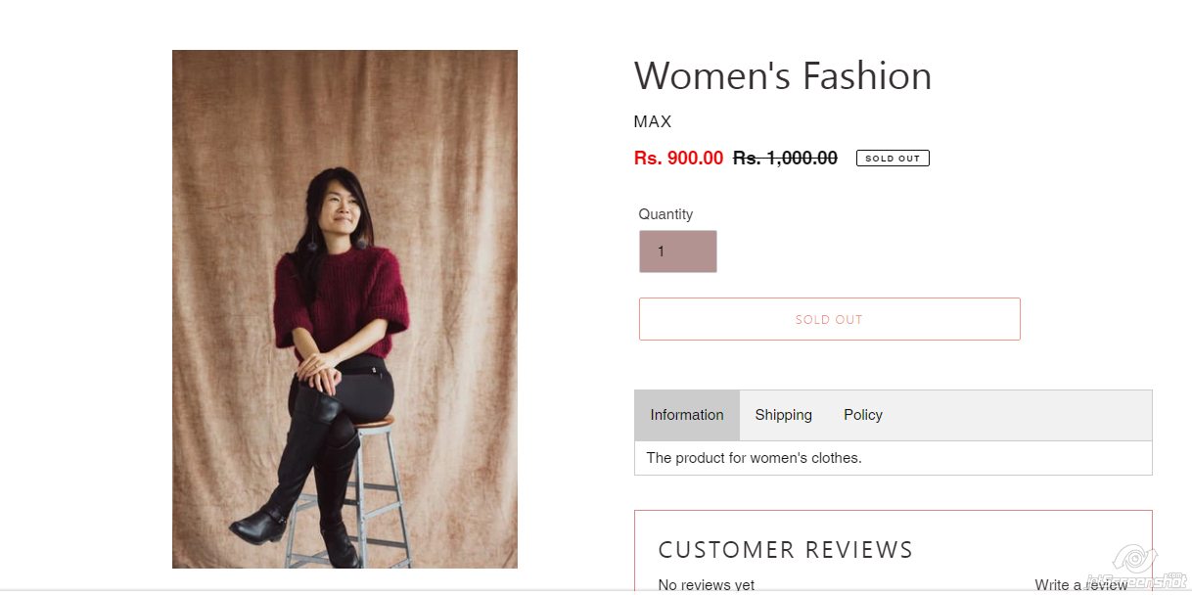
Task: Click the Quantity label
Action: tap(665, 214)
